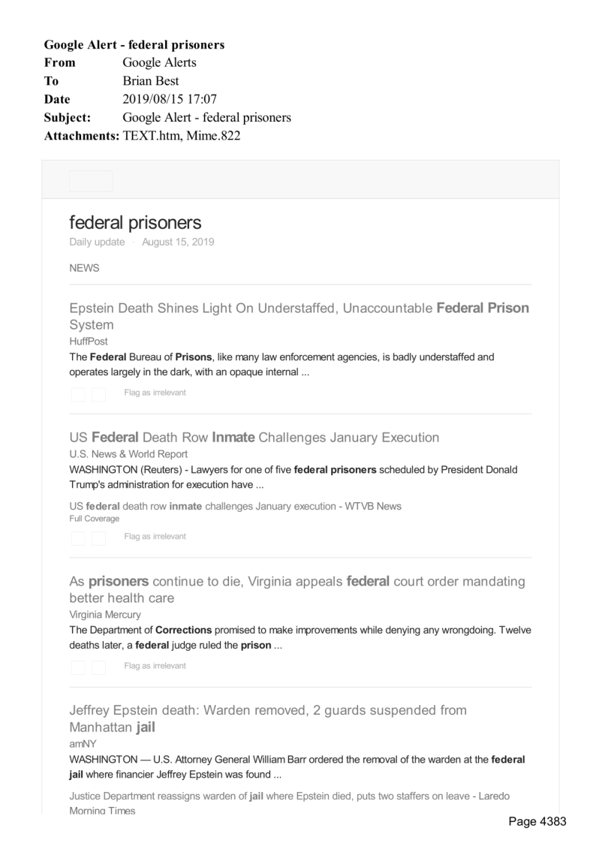Click the second share icon under the HuffPost article

tap(98, 394)
